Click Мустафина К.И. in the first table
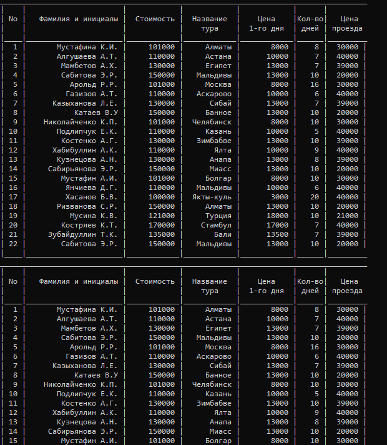 tap(87, 47)
